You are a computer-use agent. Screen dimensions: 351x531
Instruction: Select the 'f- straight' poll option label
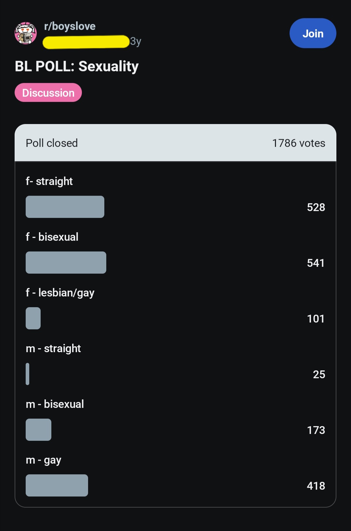[49, 181]
